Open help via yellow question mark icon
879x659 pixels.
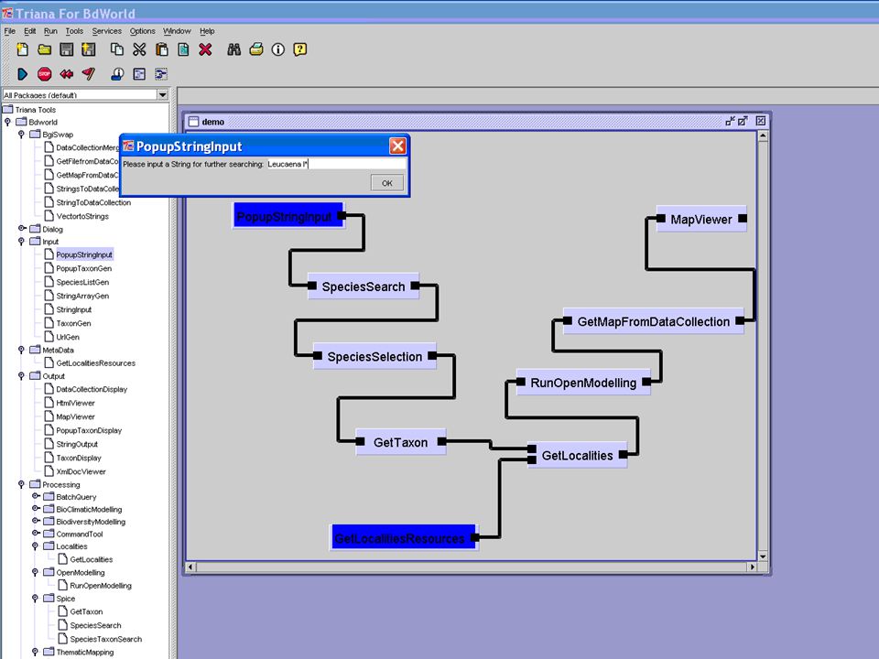pos(300,49)
